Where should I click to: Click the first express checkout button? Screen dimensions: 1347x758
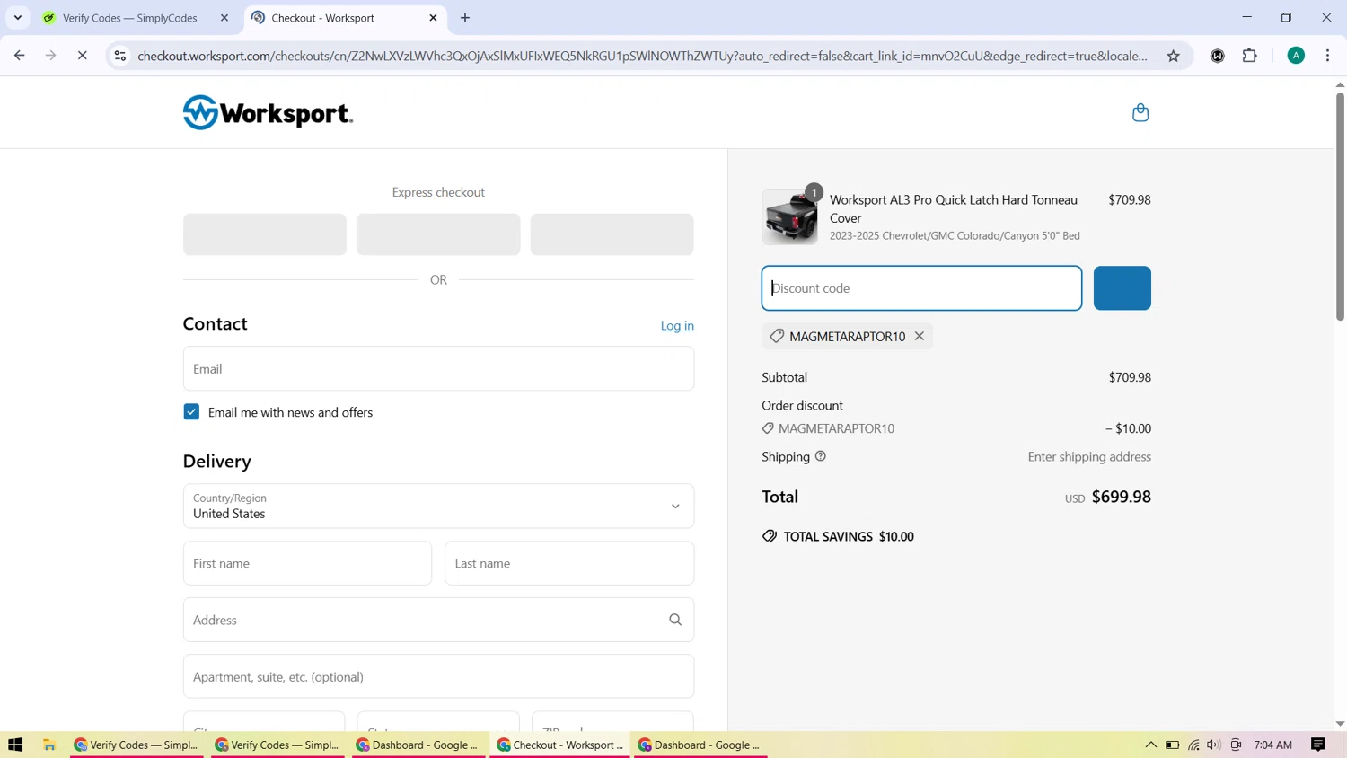coord(265,234)
